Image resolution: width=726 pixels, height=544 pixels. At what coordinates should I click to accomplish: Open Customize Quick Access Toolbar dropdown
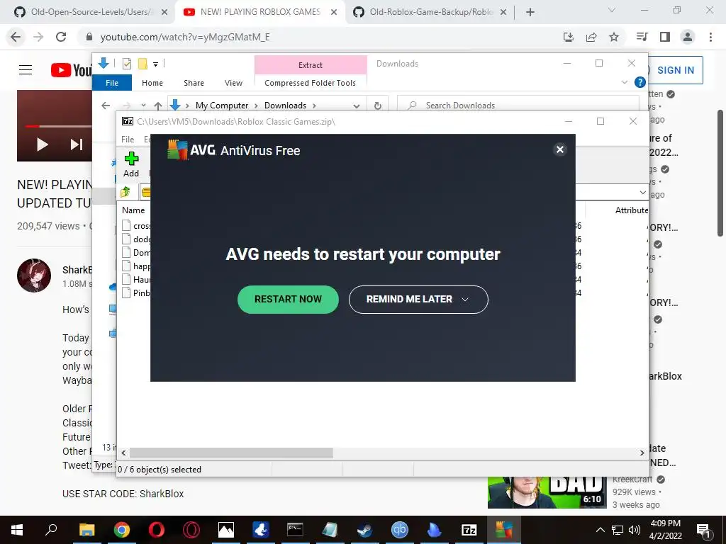[155, 64]
